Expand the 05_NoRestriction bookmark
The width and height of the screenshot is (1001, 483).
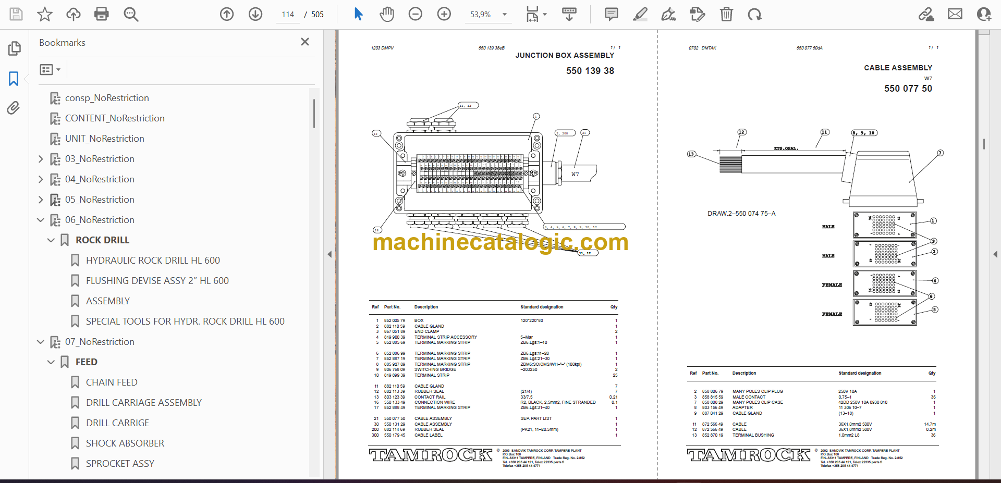(41, 200)
